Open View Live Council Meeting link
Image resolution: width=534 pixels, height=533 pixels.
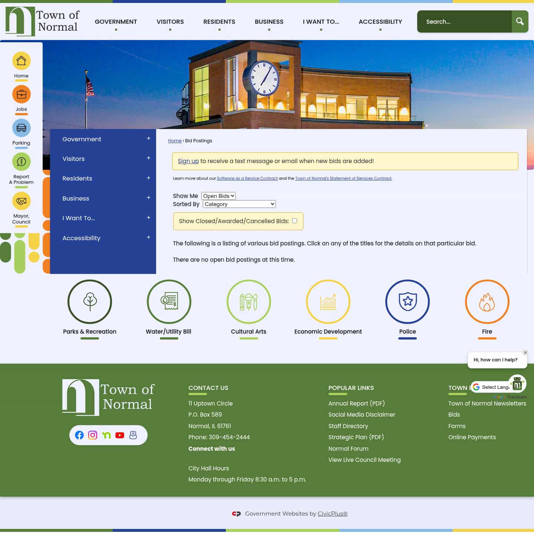click(364, 460)
